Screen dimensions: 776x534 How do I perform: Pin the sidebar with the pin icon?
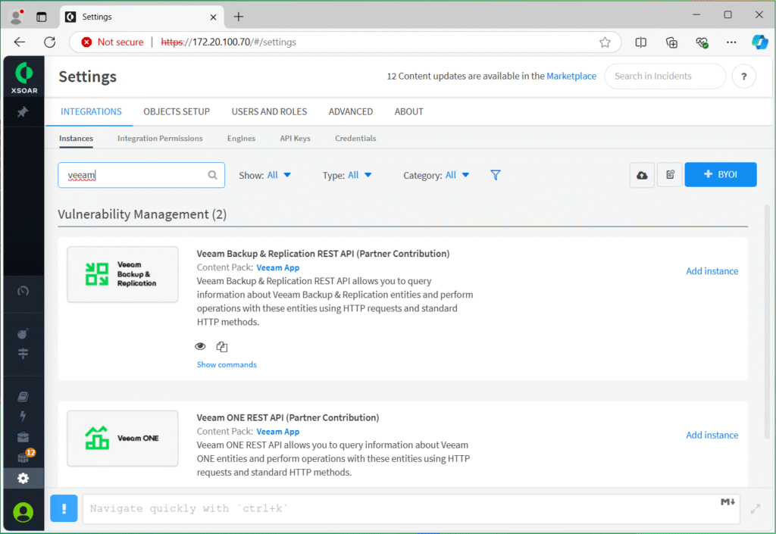(x=23, y=112)
